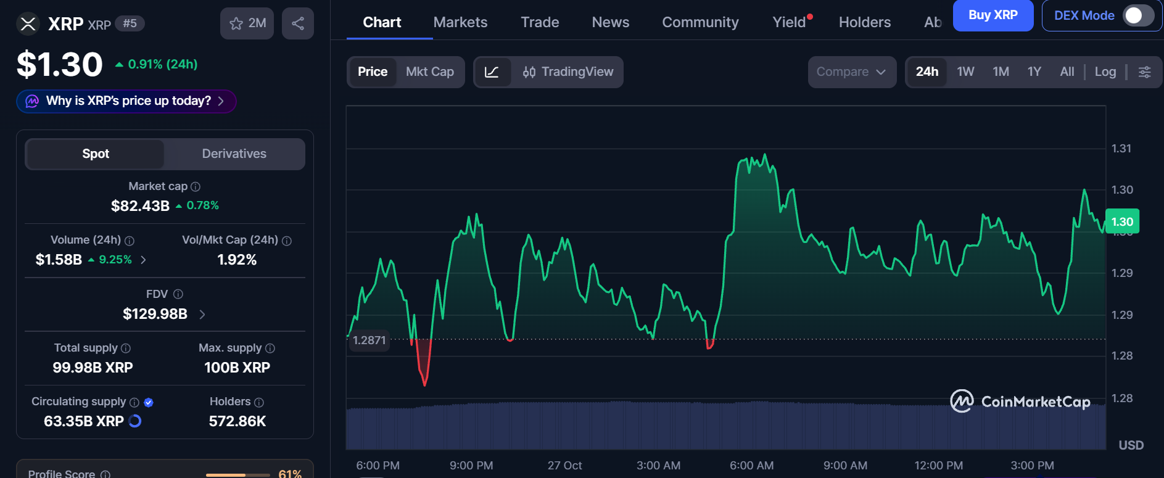The width and height of the screenshot is (1164, 478).
Task: Switch chart to Mkt Cap
Action: pyautogui.click(x=430, y=72)
